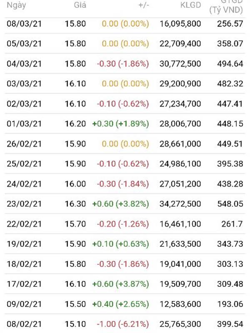The height and width of the screenshot is (333, 250).
Task: Click the 15.10 price on 08/02/21
Action: 75,324
